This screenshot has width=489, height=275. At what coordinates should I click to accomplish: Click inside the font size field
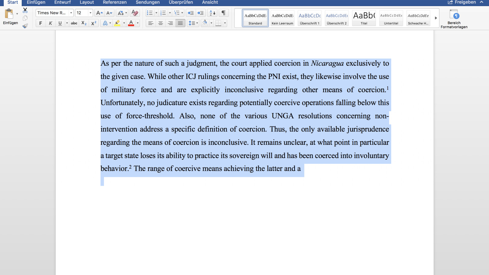click(82, 13)
